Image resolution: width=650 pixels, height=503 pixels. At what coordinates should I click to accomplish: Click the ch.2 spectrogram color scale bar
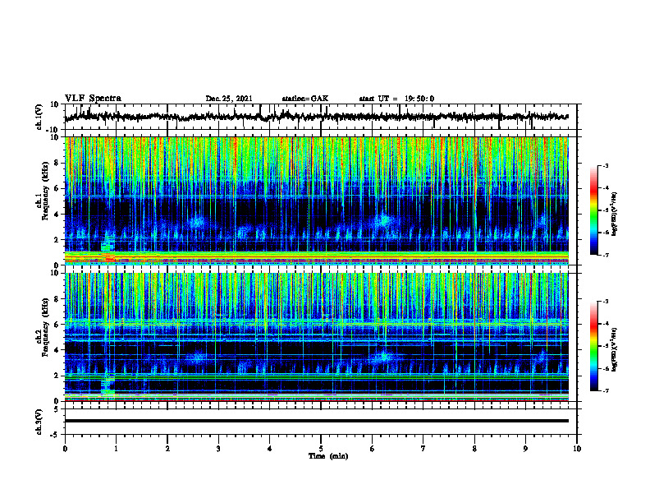(x=593, y=346)
